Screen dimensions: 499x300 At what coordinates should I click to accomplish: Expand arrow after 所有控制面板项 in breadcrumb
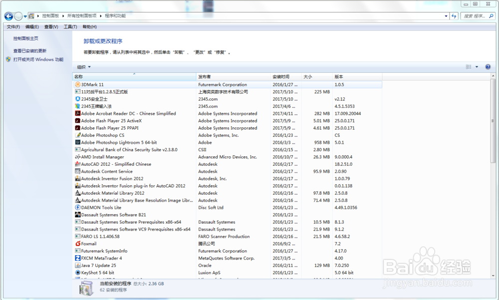[101, 16]
